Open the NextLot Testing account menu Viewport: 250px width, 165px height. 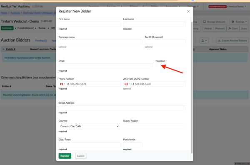coord(237,6)
